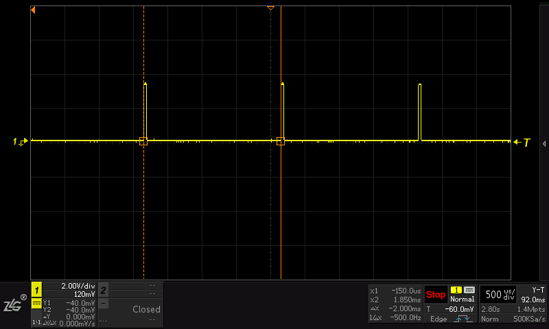The width and height of the screenshot is (549, 329).
Task: Open the Edge trigger type setting
Action: pyautogui.click(x=439, y=319)
